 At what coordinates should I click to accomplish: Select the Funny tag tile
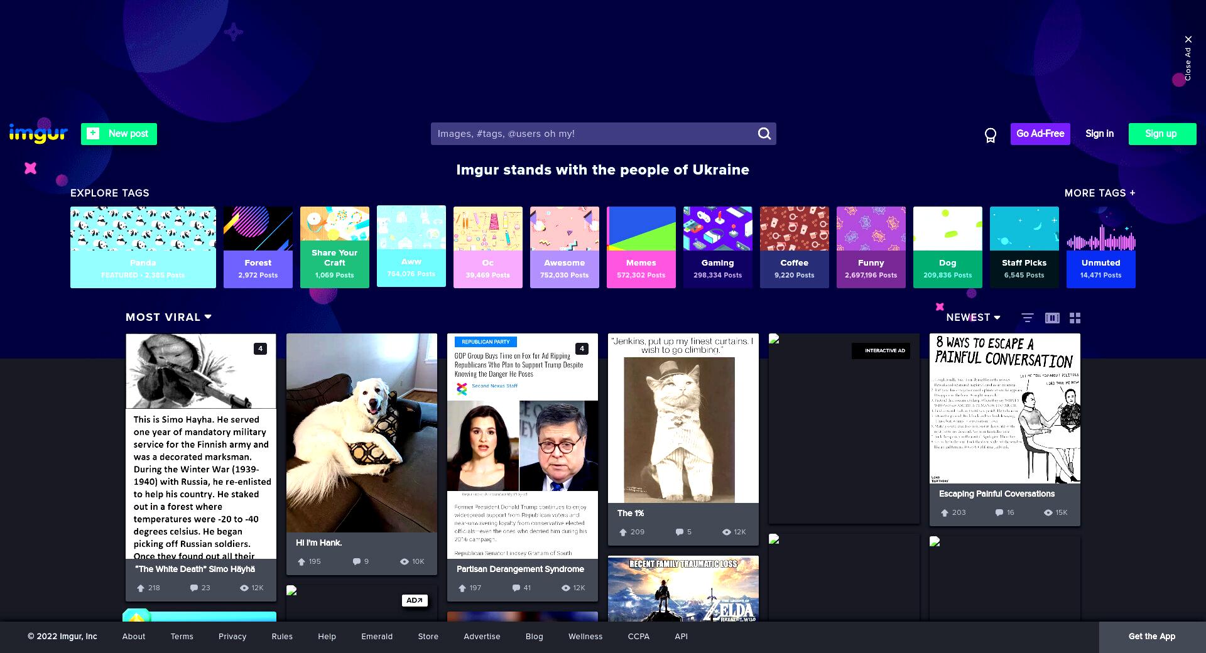(871, 247)
